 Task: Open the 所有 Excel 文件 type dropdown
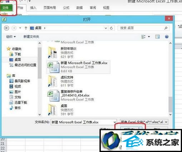click(x=144, y=122)
